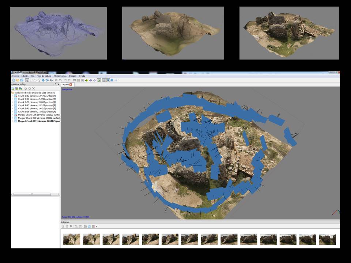The image size is (351, 263).
Task: Open the Herramientas menu
Action: click(60, 76)
